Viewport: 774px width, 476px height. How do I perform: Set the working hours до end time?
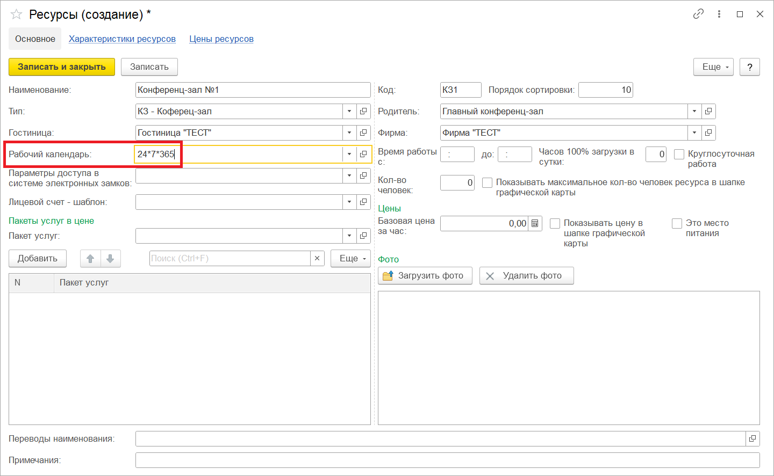point(515,154)
